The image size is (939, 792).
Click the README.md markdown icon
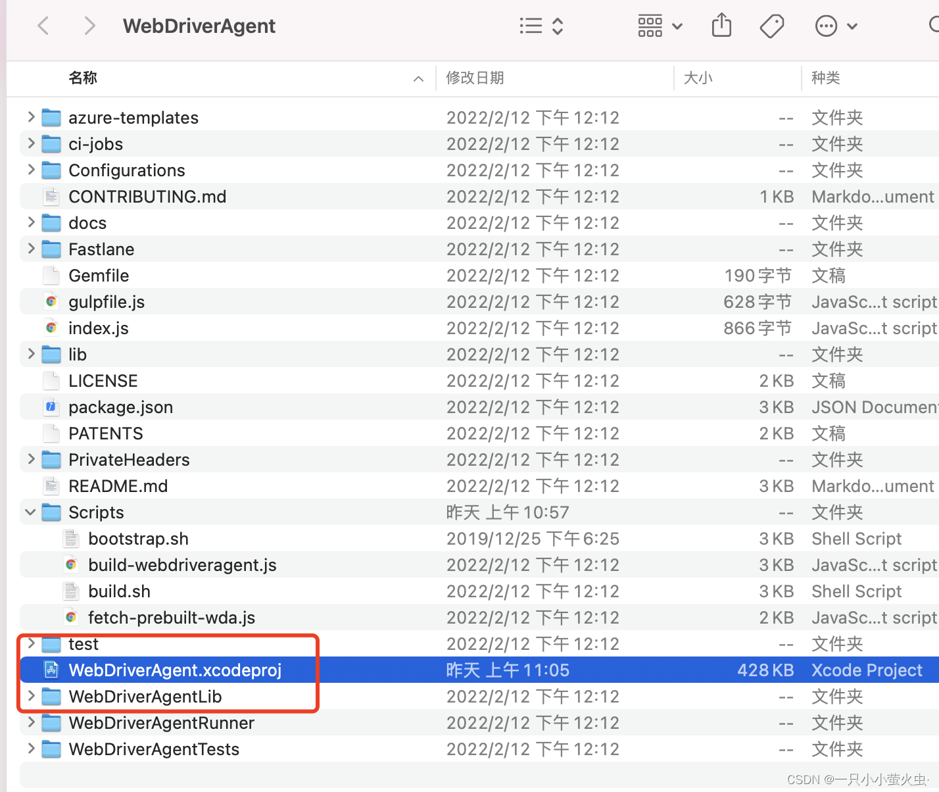coord(51,486)
